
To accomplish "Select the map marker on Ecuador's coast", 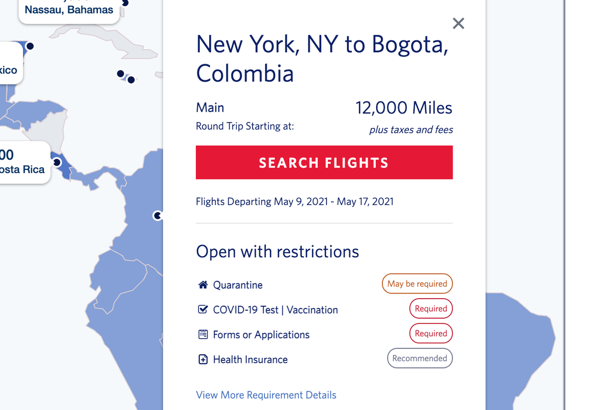I will click(x=157, y=216).
